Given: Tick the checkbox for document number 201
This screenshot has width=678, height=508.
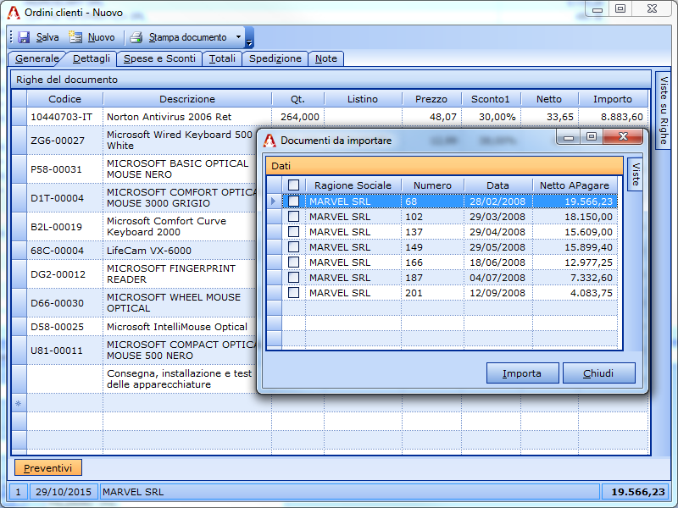Looking at the screenshot, I should click(293, 293).
